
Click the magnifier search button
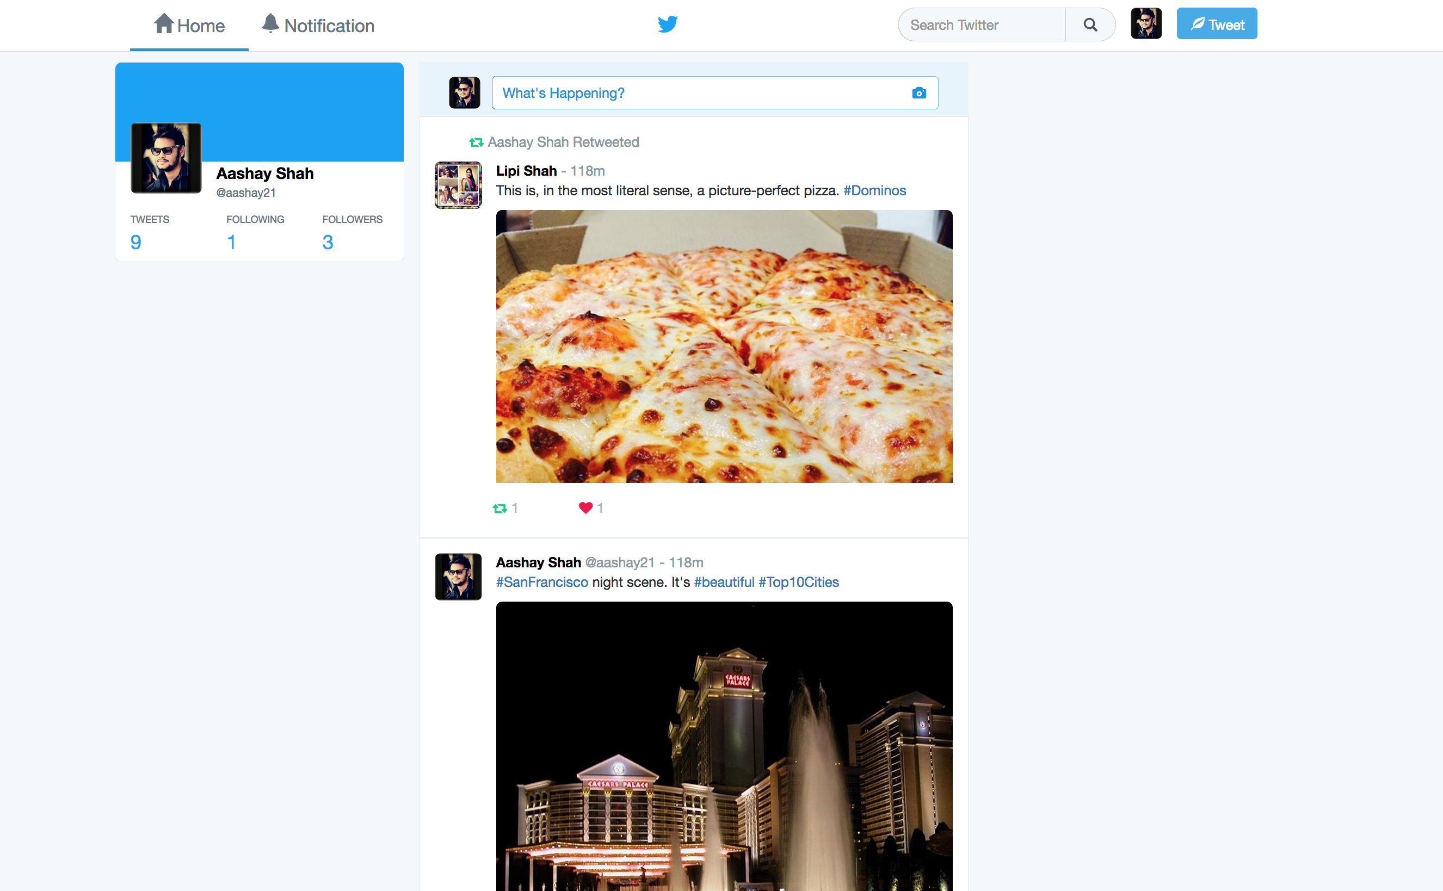pyautogui.click(x=1090, y=25)
